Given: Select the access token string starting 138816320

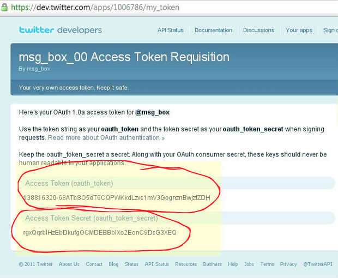Looking at the screenshot, I should 117,198.
